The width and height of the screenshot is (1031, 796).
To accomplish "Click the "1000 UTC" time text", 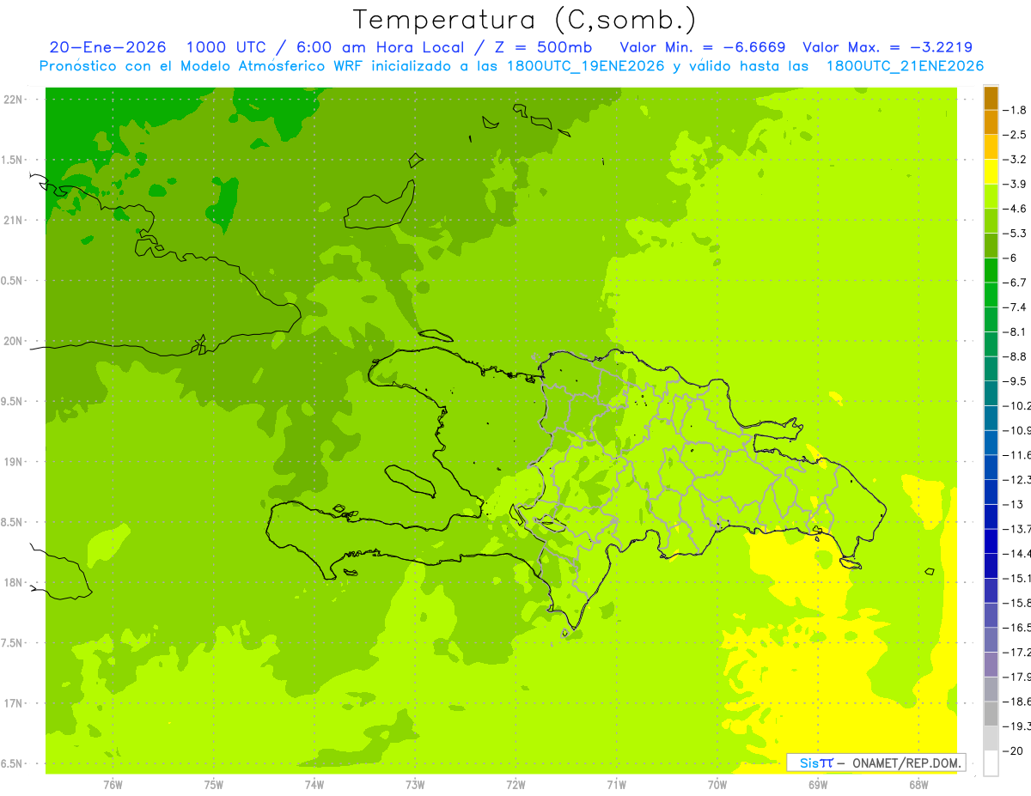I will coord(229,47).
